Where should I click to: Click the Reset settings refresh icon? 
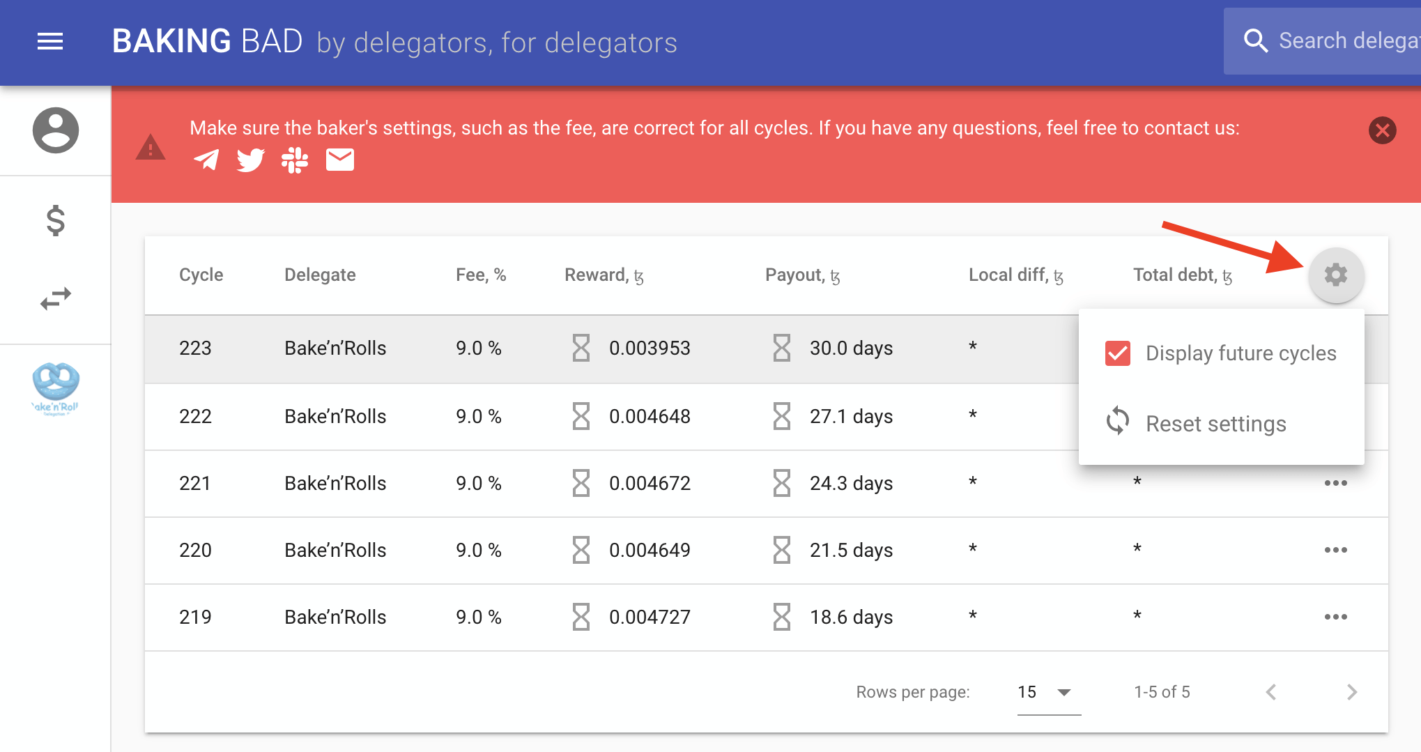tap(1118, 421)
